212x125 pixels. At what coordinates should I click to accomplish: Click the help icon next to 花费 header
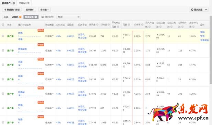pos(129,25)
